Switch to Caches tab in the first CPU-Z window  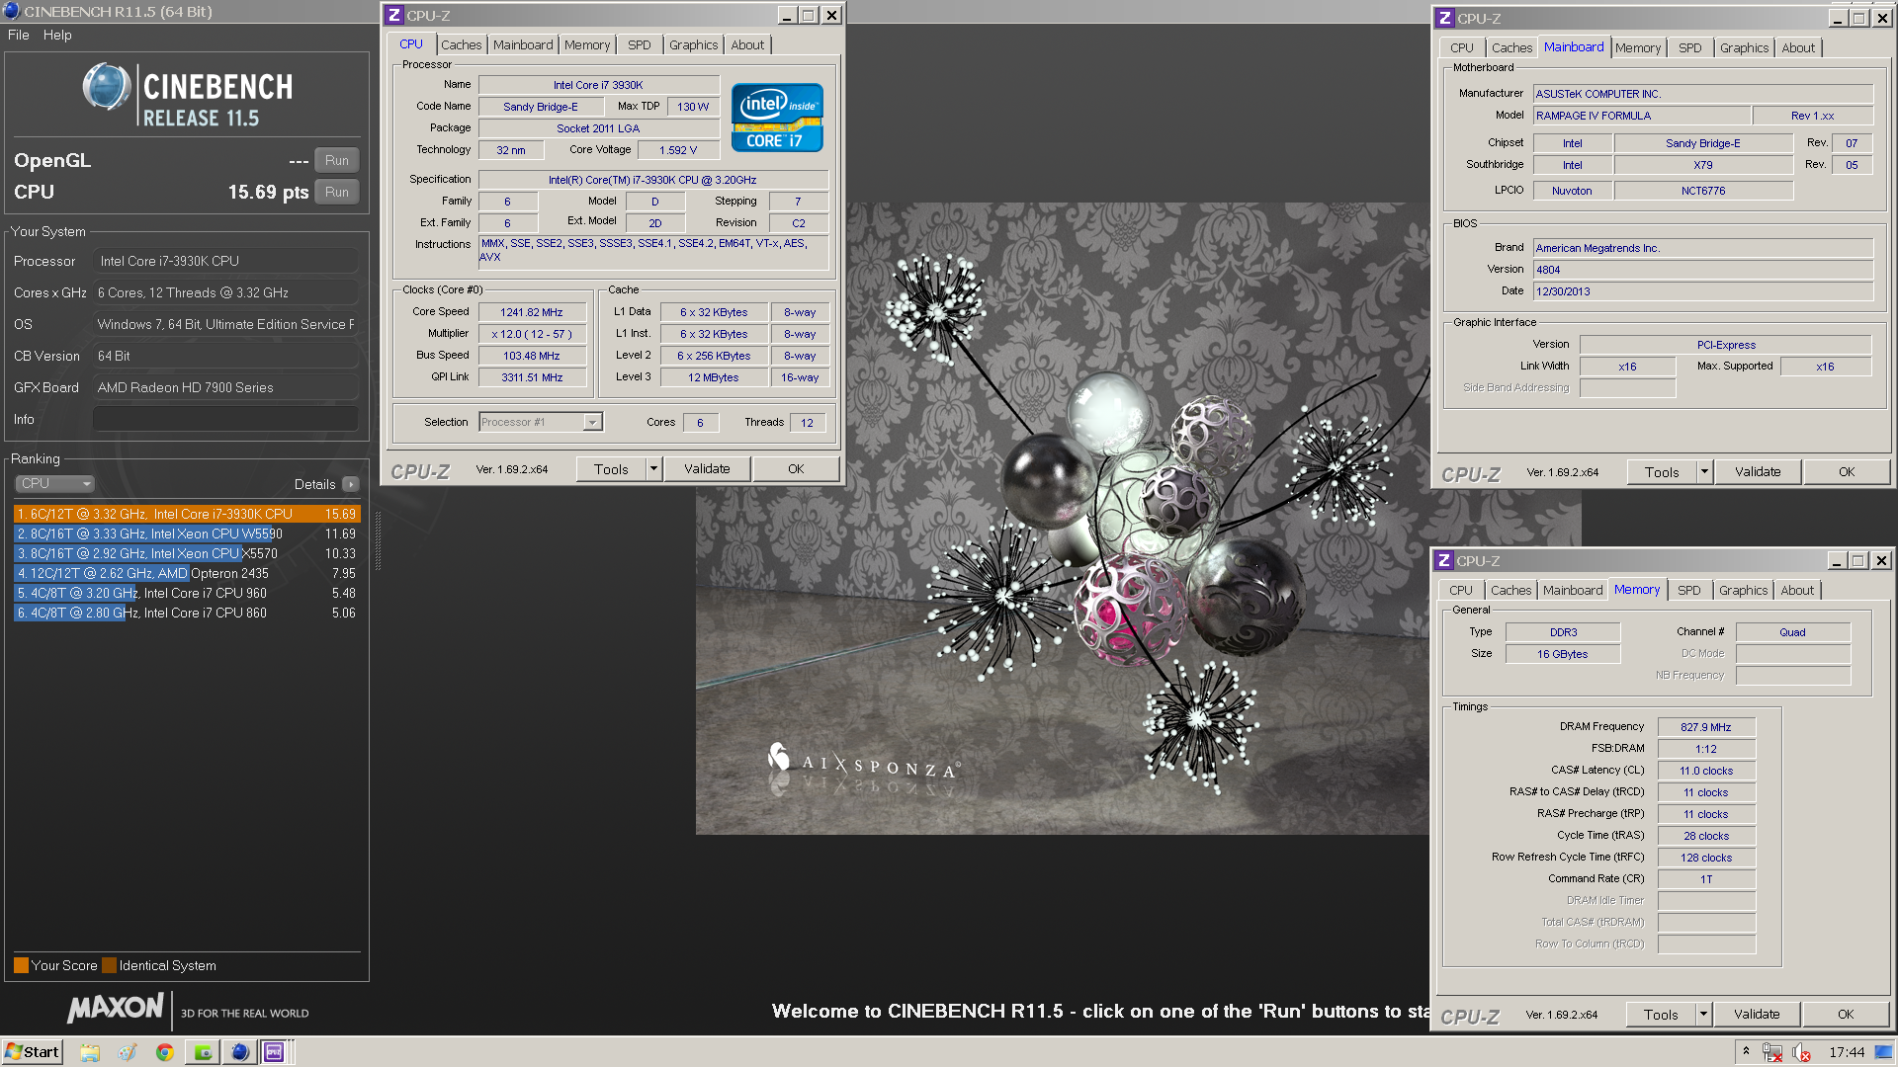[x=461, y=45]
